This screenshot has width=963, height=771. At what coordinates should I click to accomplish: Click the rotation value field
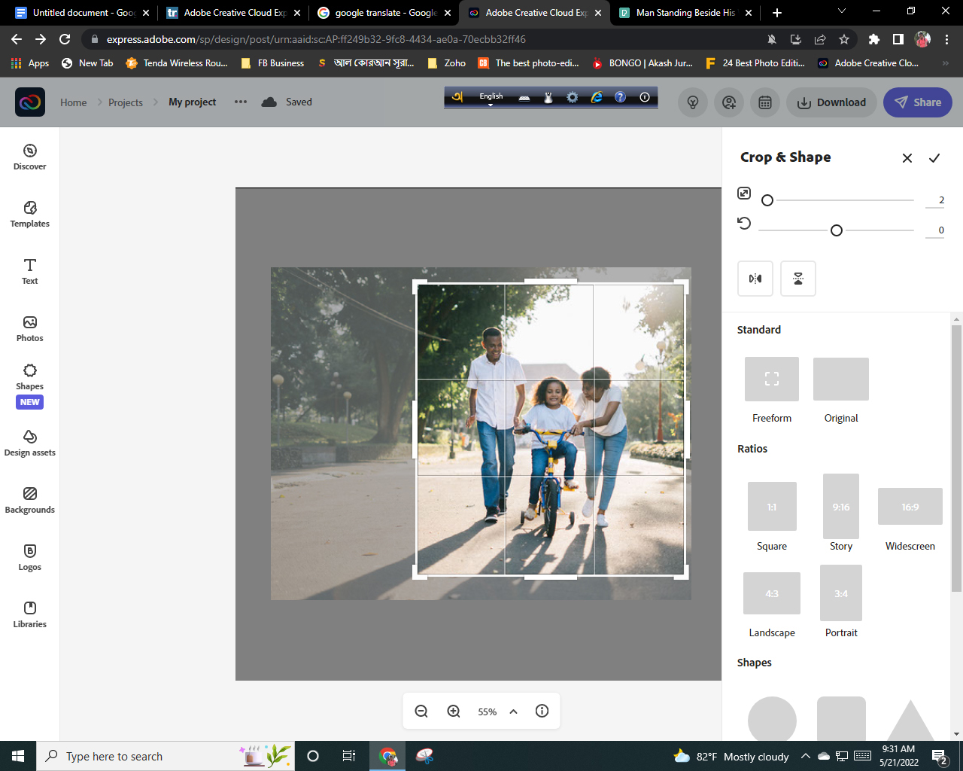pyautogui.click(x=934, y=230)
